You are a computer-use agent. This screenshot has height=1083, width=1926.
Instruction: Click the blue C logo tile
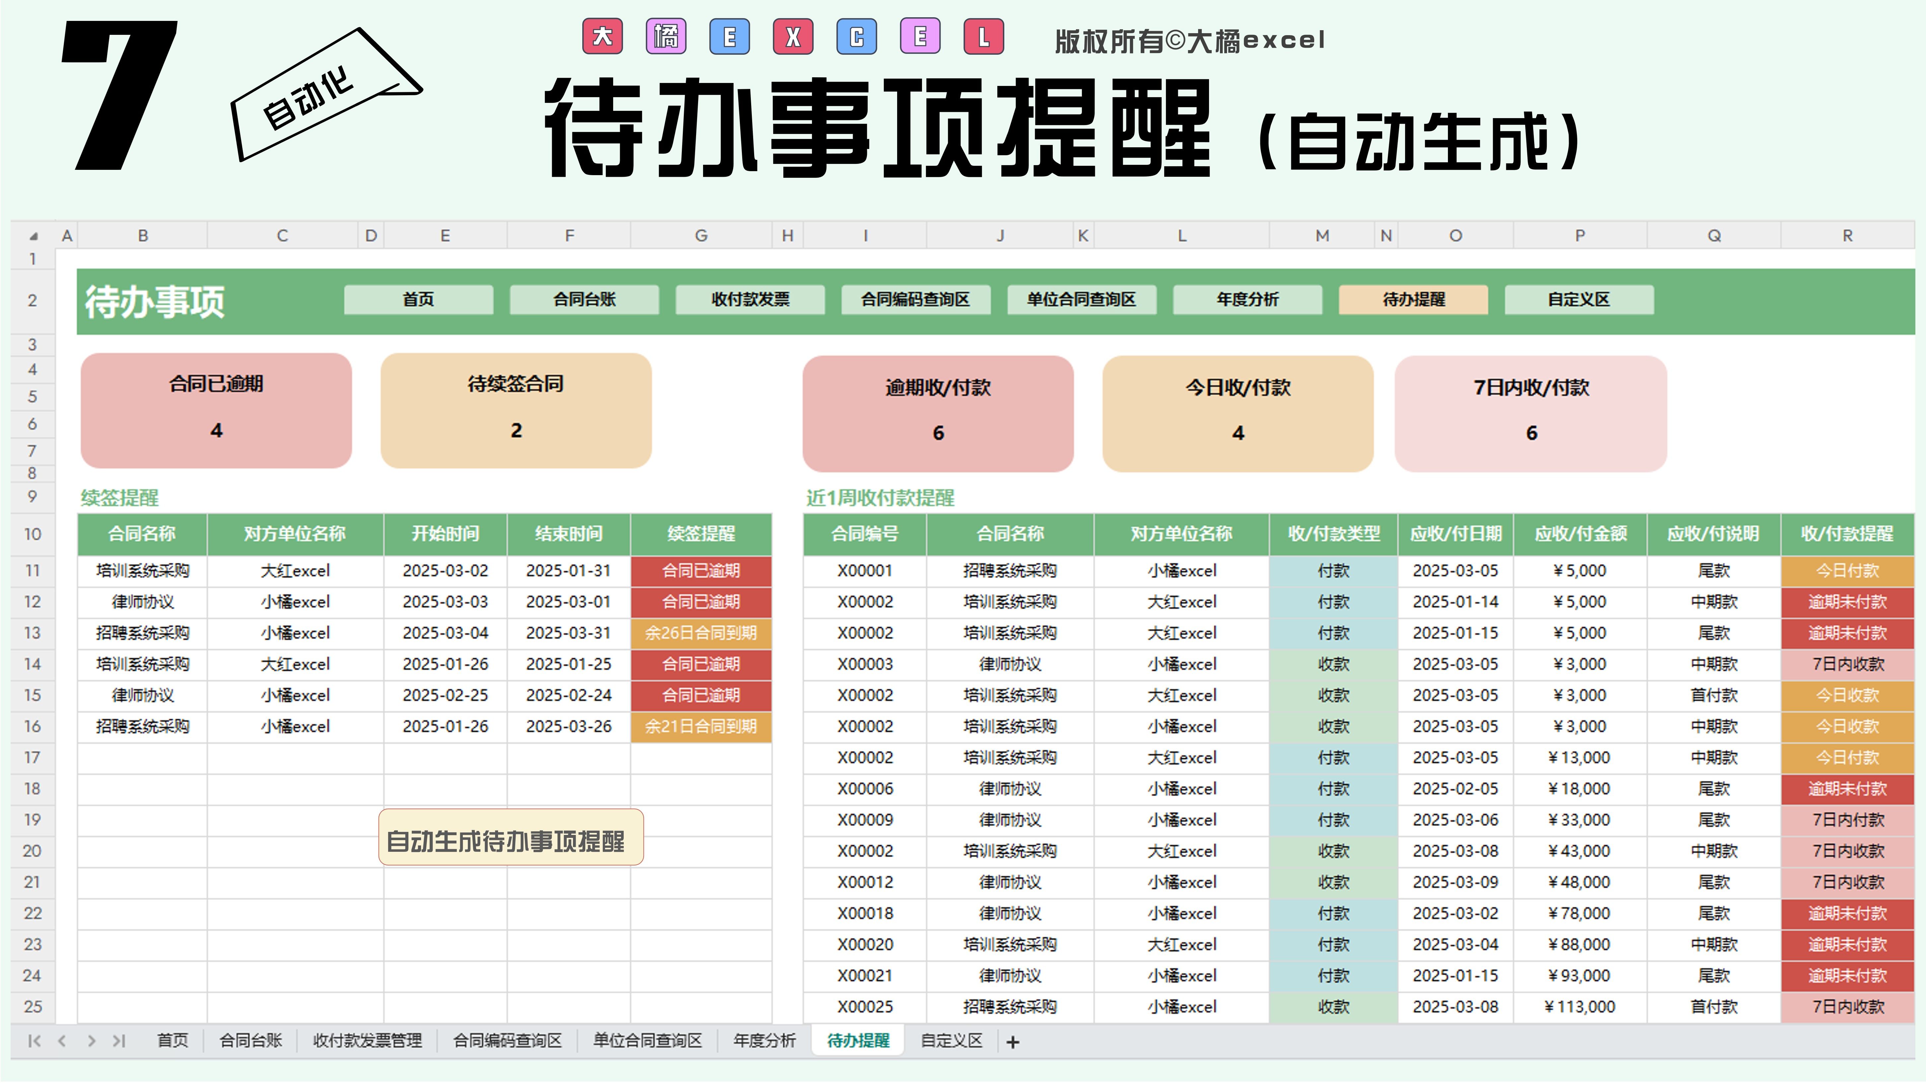[857, 36]
